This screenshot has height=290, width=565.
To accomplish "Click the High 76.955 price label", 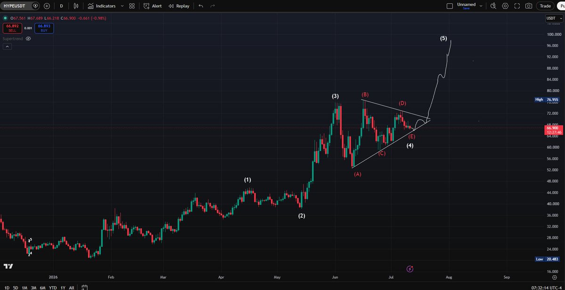I will 547,100.
